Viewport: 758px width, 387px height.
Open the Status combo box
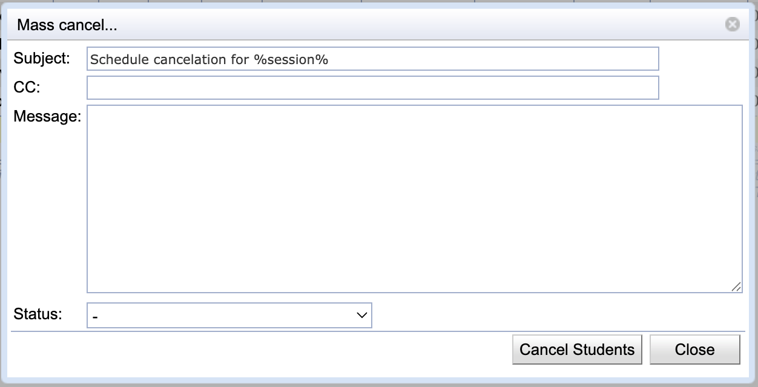(x=229, y=316)
